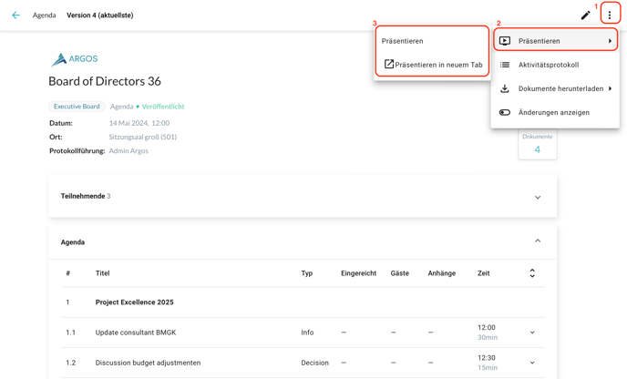Expand the Teilnehmende section
The height and width of the screenshot is (379, 627).
[538, 197]
